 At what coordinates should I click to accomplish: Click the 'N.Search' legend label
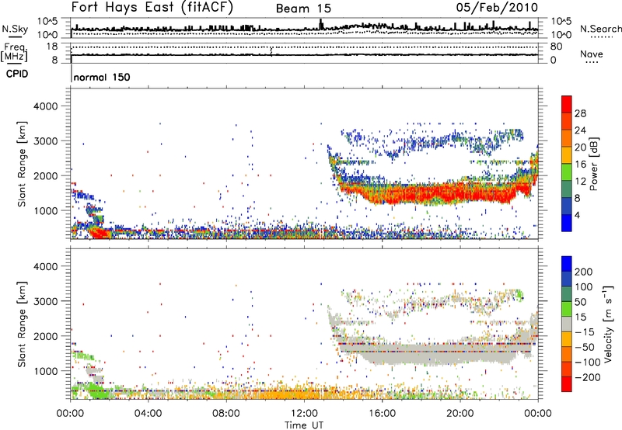pyautogui.click(x=600, y=29)
